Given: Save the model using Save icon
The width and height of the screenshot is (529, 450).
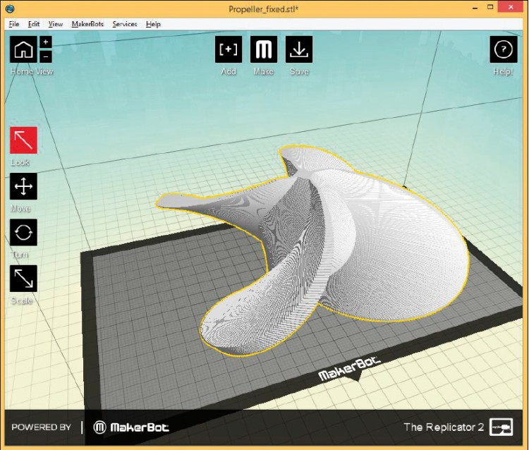Looking at the screenshot, I should (299, 49).
